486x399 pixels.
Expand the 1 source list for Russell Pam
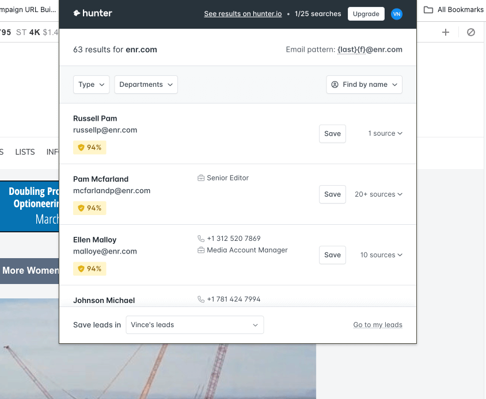pos(385,133)
